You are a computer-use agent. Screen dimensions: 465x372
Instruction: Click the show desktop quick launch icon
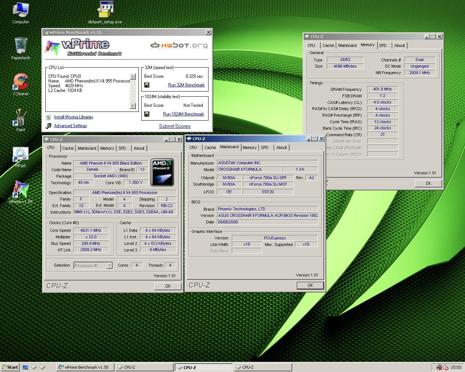click(x=25, y=367)
